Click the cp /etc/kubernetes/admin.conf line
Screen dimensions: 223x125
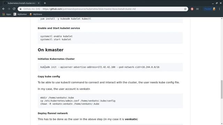[x=78, y=101]
